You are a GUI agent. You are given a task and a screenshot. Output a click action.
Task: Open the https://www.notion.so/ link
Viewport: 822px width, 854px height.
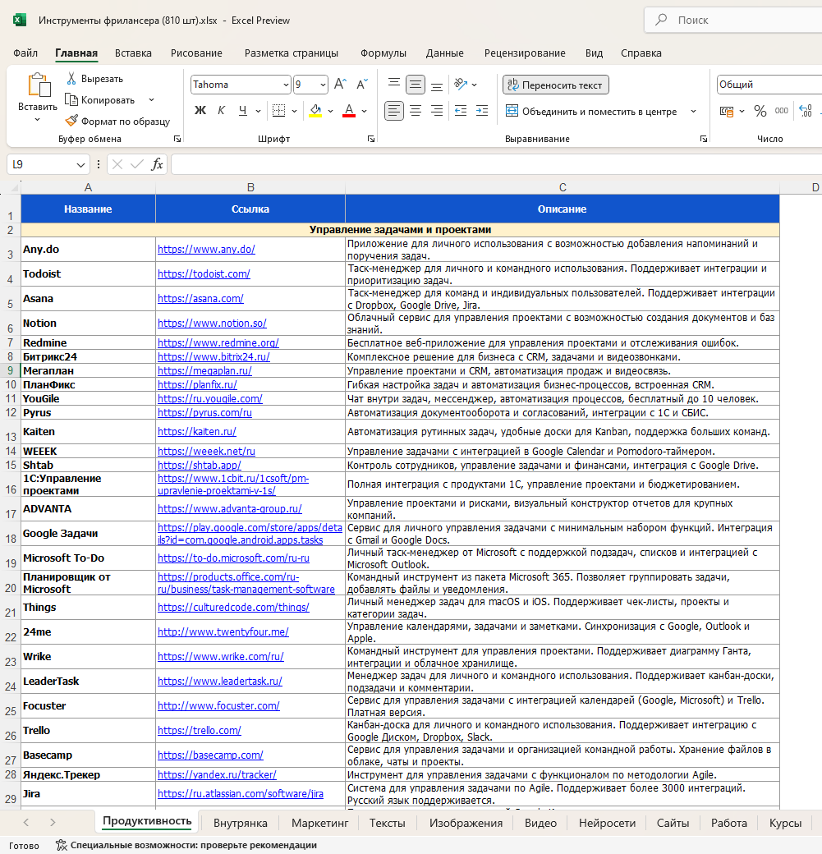coord(212,323)
